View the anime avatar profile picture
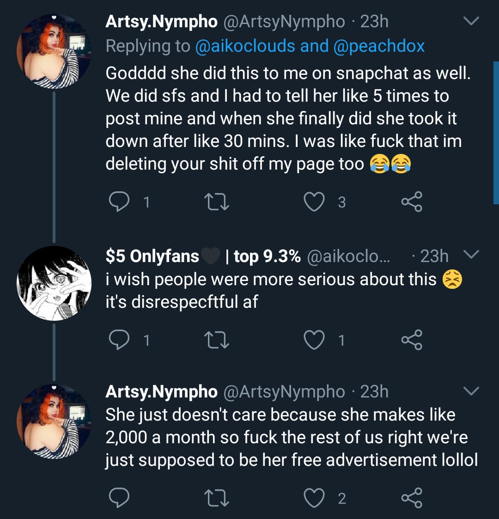The height and width of the screenshot is (519, 499). pyautogui.click(x=54, y=283)
